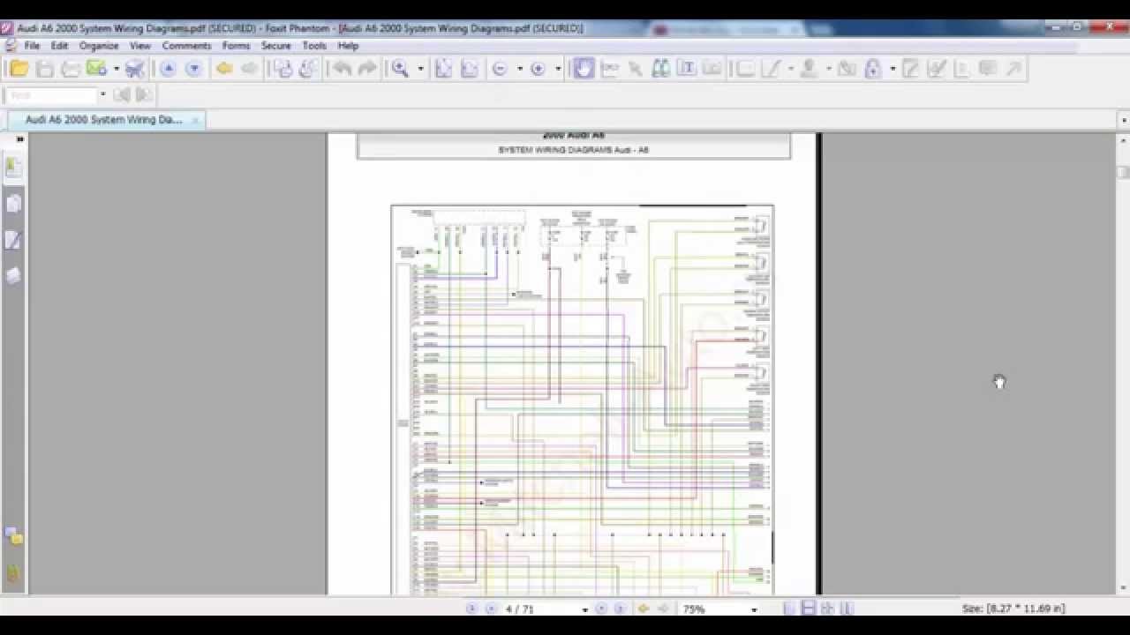
Task: Click the Print icon
Action: tap(71, 69)
